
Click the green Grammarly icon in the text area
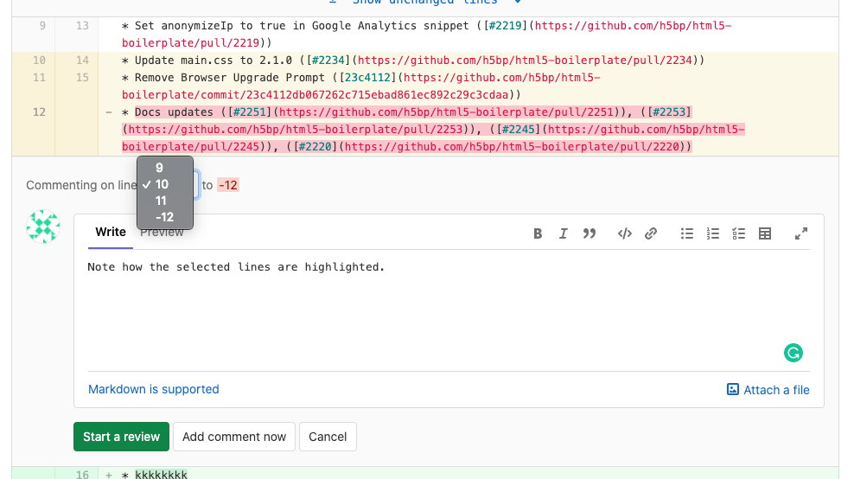(x=793, y=353)
